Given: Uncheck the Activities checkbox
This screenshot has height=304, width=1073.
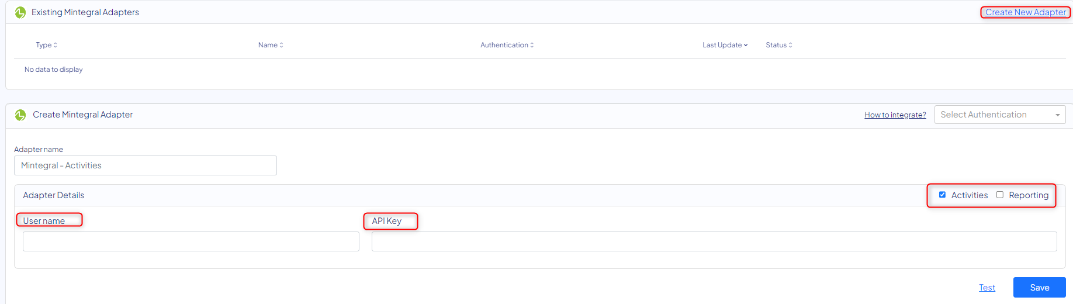Looking at the screenshot, I should (x=942, y=195).
